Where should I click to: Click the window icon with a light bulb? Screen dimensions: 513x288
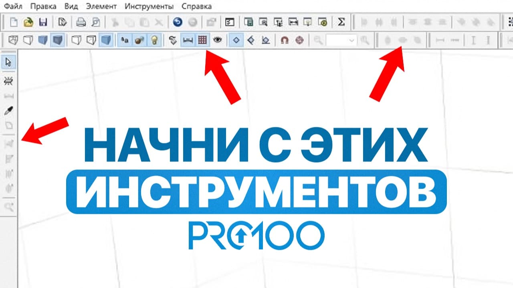(x=308, y=22)
